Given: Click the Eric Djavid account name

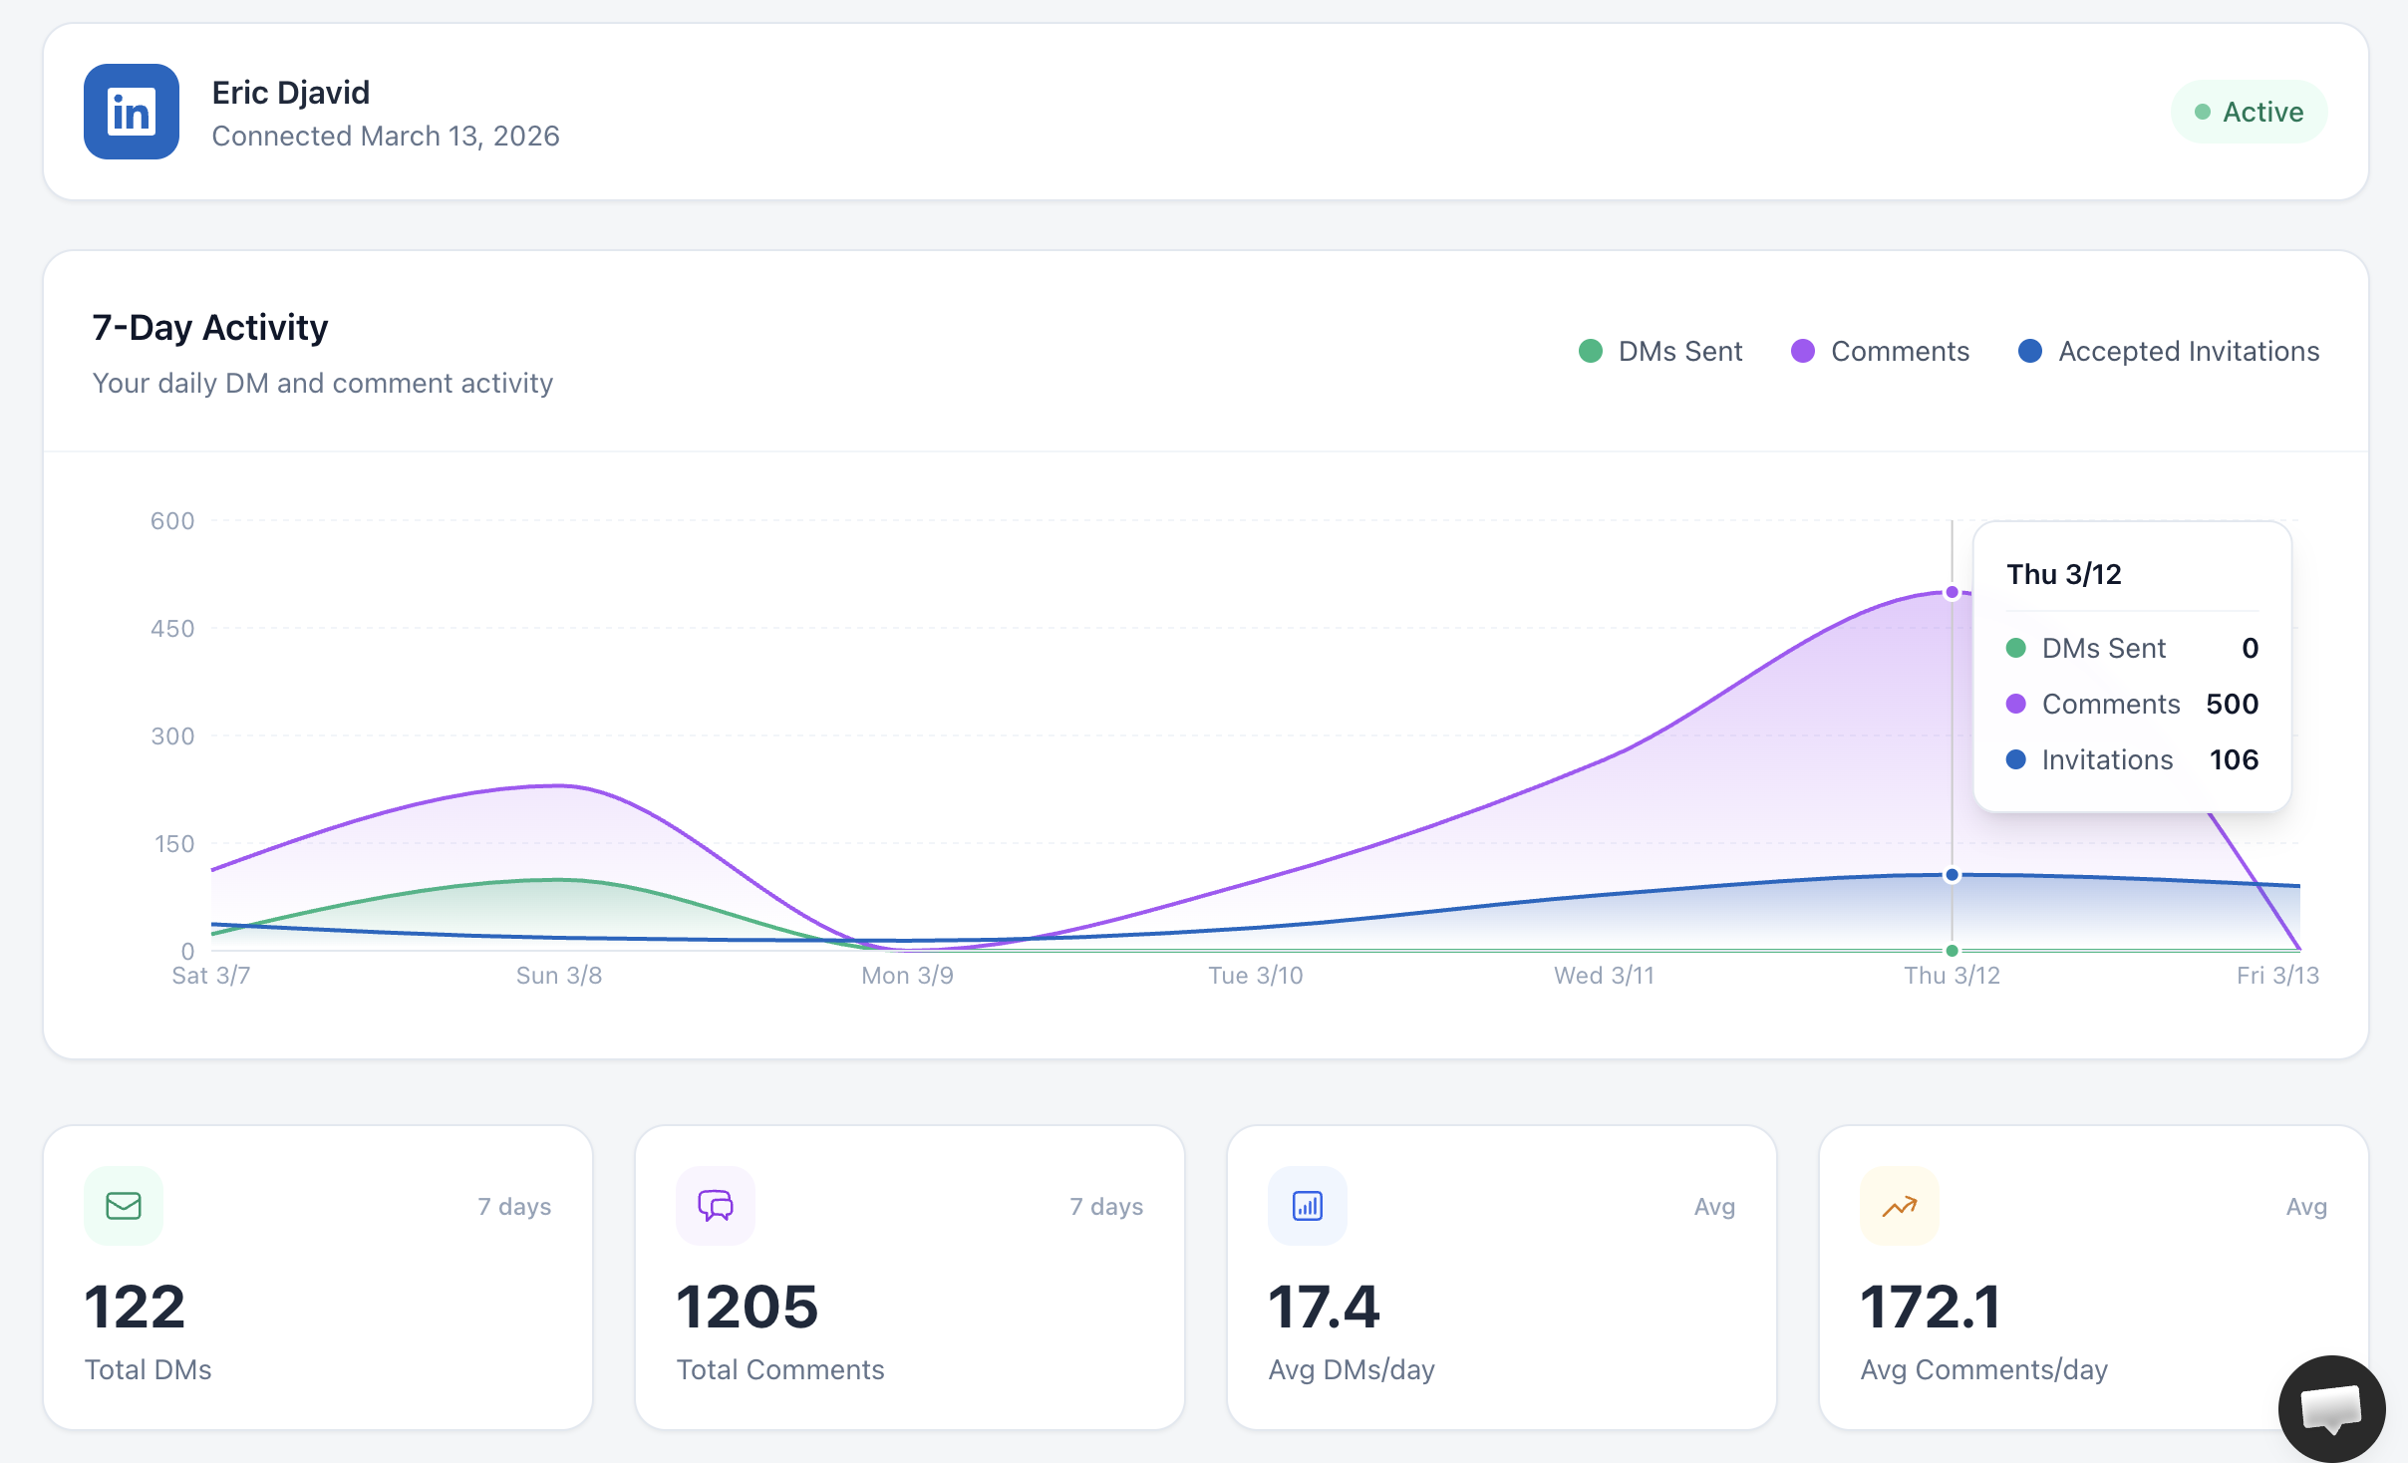Looking at the screenshot, I should click(x=291, y=93).
